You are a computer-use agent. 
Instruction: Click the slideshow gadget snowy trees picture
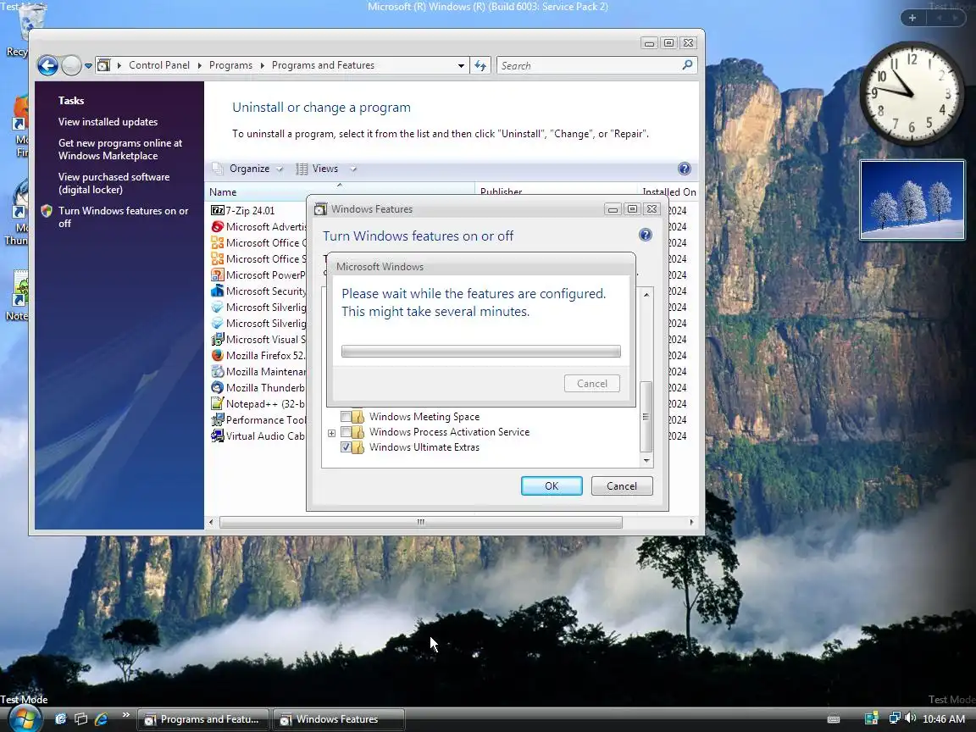(x=912, y=200)
